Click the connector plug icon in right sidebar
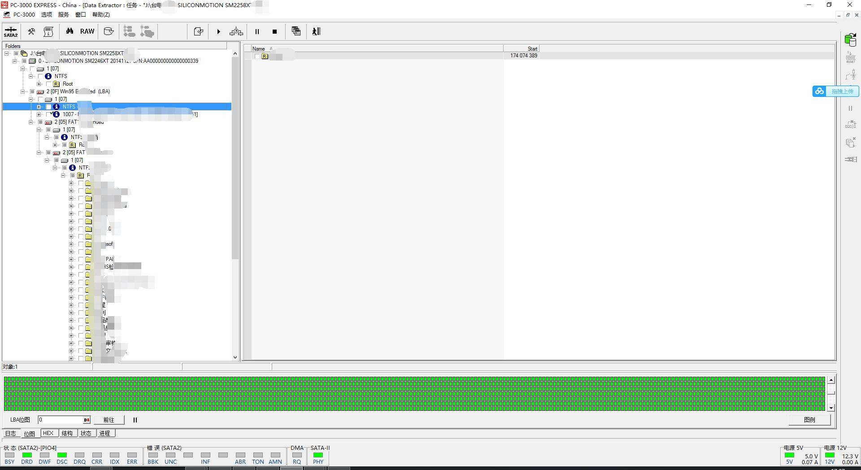Viewport: 861px width, 470px height. pos(850,159)
